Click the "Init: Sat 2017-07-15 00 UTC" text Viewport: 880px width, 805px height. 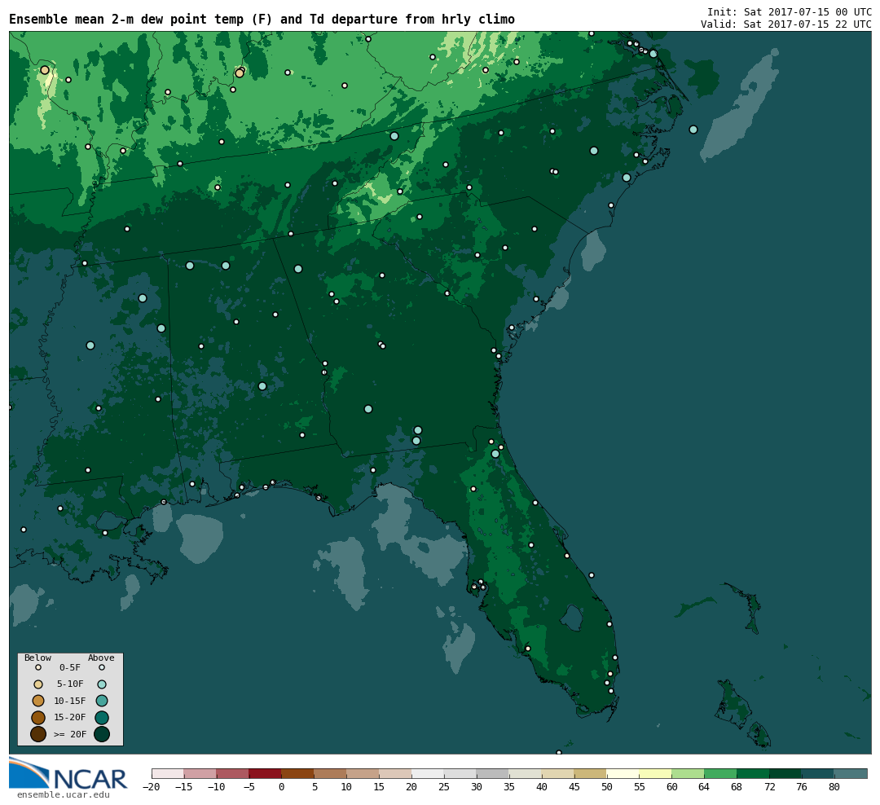coord(790,12)
